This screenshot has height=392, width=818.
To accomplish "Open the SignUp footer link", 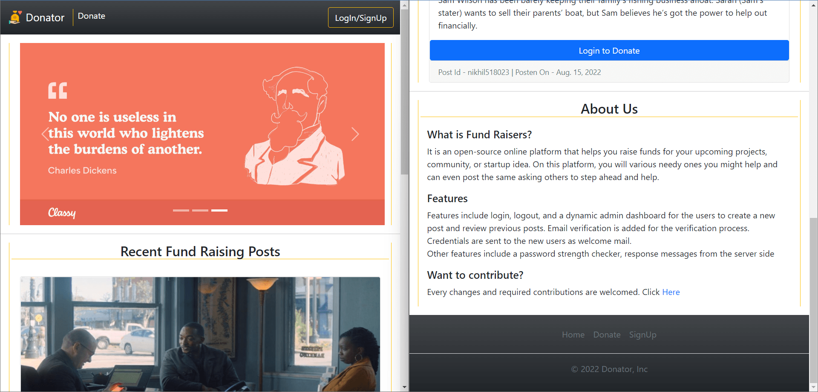I will click(x=642, y=335).
